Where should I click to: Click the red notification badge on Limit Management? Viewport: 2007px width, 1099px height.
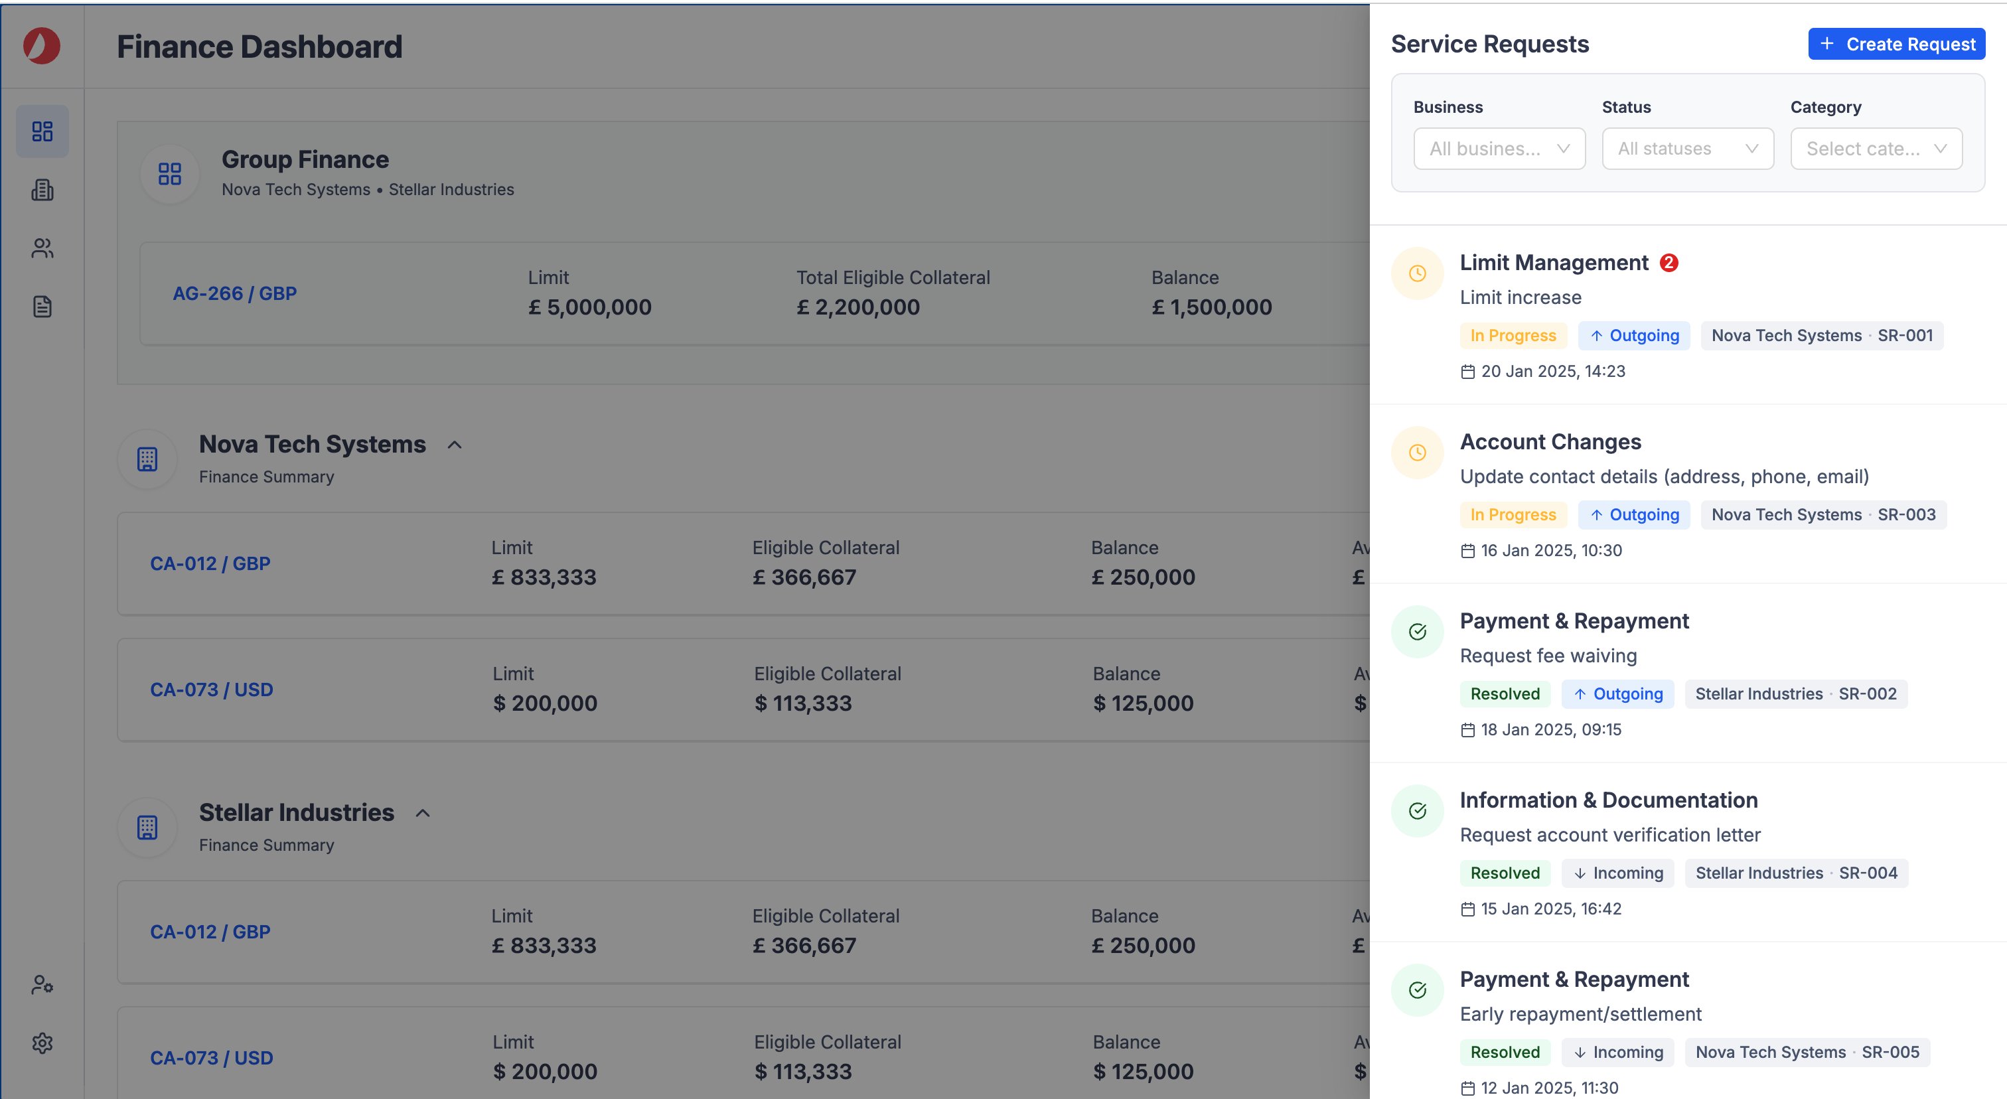(1669, 263)
